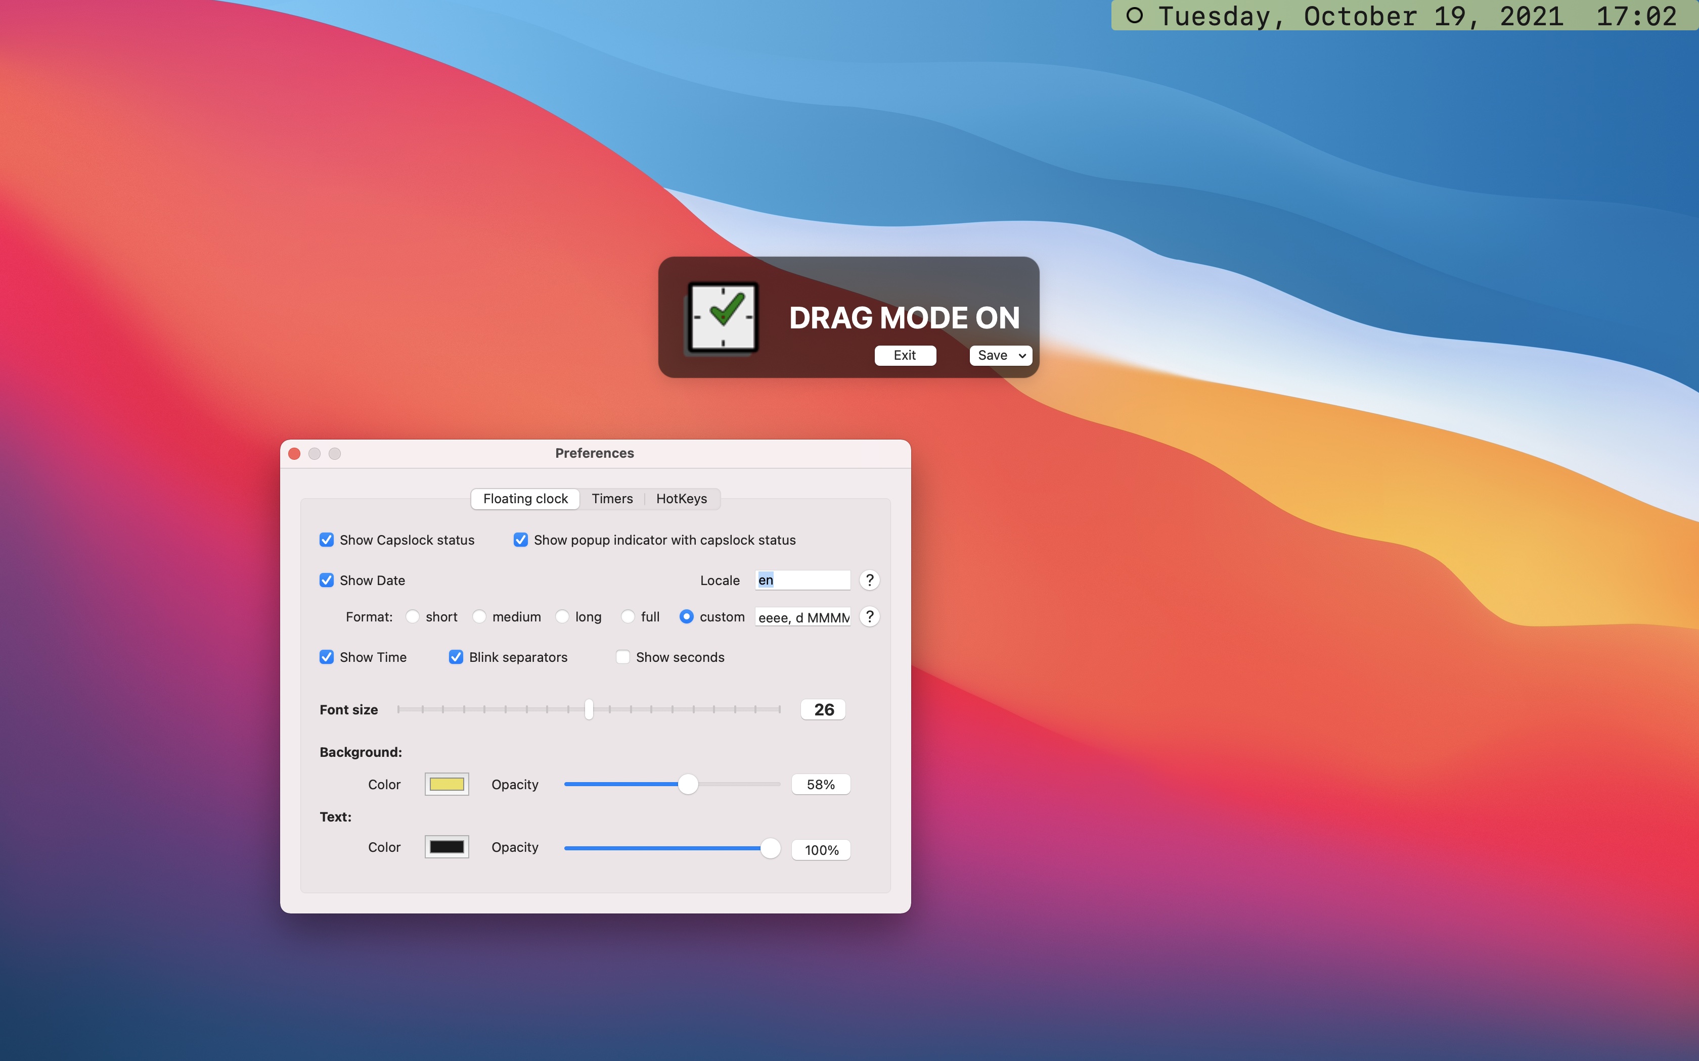Open the black text color swatch
Image resolution: width=1699 pixels, height=1061 pixels.
pyautogui.click(x=446, y=847)
